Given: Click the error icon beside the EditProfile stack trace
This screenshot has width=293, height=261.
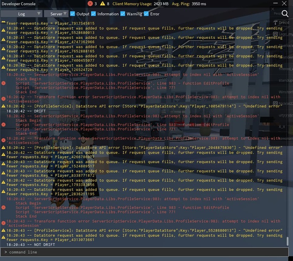Looking at the screenshot, I should (x=3, y=83).
